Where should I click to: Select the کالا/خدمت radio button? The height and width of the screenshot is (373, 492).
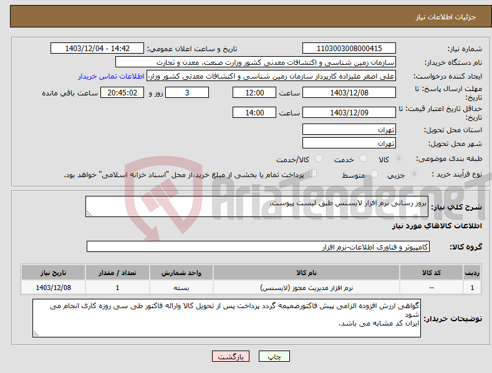pos(319,158)
